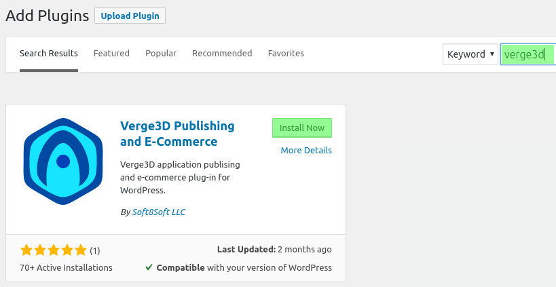
Task: Click the 70+ Active Installations text
Action: (67, 267)
